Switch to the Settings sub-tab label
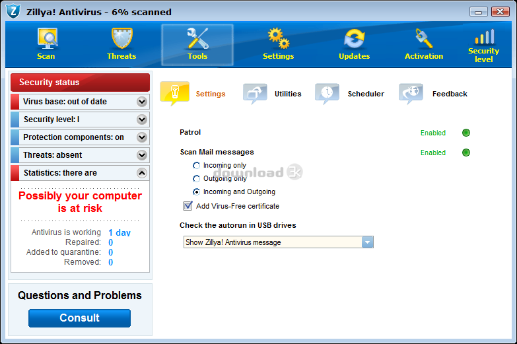Screen dimensions: 517x344 coord(211,94)
